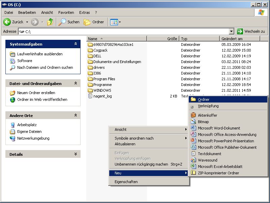
Task: Select the Program Files folder name
Action: coord(104,79)
